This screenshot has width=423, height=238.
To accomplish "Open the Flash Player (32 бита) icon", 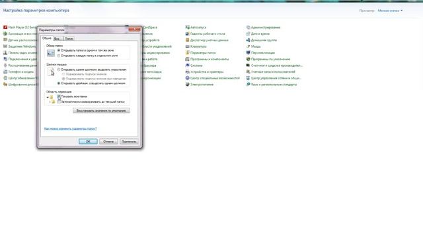I will coord(5,27).
